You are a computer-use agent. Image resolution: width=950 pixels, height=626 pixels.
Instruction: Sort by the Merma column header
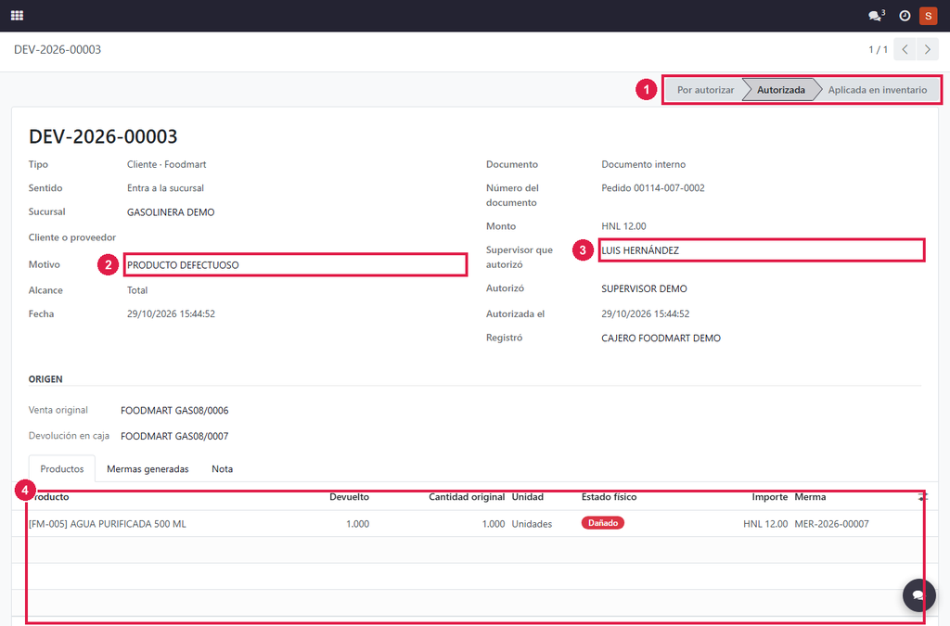pyautogui.click(x=810, y=497)
